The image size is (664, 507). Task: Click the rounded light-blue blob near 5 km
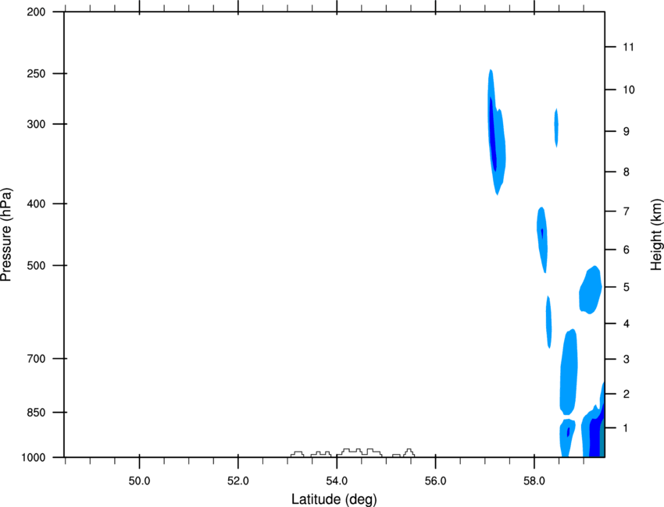pos(591,290)
